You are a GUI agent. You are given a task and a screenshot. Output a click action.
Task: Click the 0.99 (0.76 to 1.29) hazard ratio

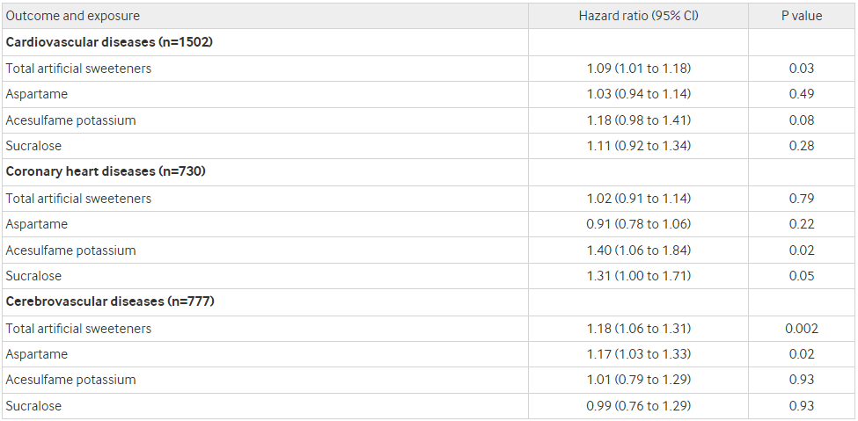638,406
